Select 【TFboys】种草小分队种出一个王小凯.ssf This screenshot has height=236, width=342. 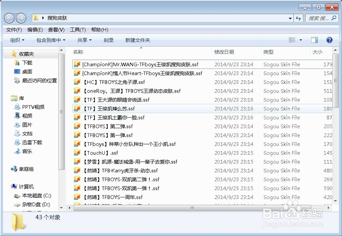(x=129, y=144)
